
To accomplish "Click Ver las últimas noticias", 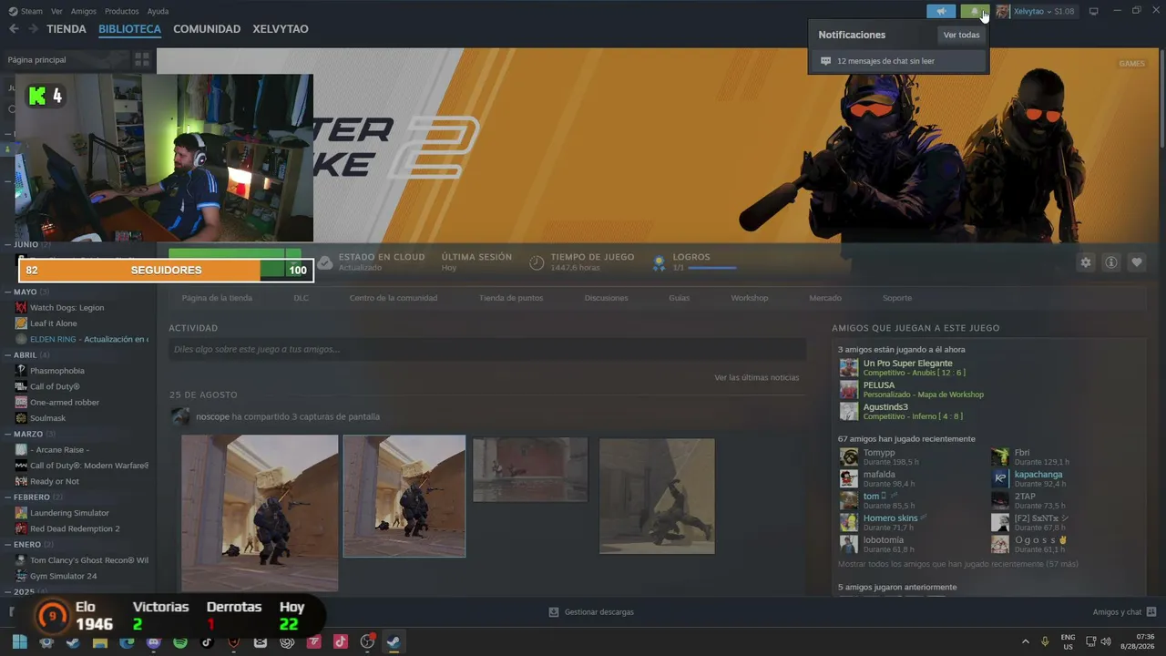I will (x=756, y=377).
